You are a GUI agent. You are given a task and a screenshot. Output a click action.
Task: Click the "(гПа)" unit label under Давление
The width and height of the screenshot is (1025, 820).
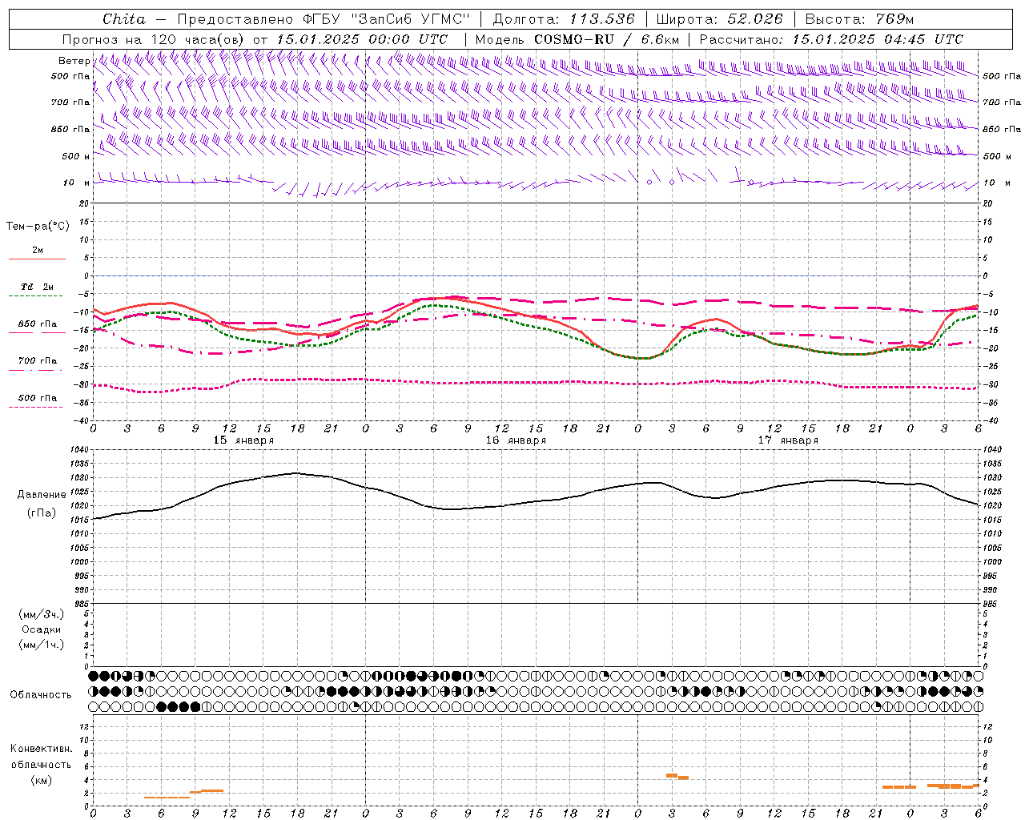(42, 513)
